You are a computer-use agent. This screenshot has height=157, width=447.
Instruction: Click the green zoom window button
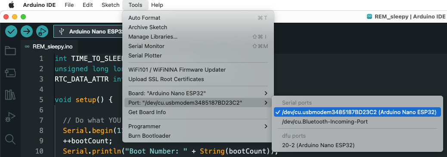pos(23,17)
